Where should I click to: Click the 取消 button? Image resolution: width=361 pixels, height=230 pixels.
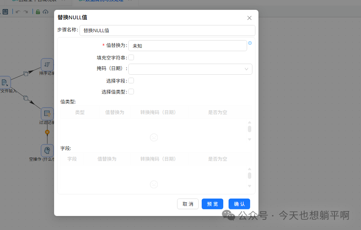[188, 204]
